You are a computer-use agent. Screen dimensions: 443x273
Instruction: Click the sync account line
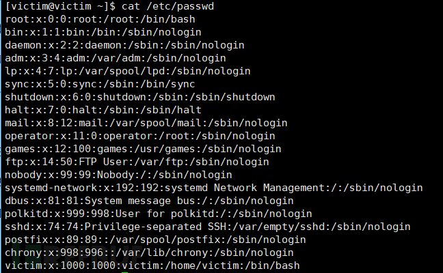(100, 84)
